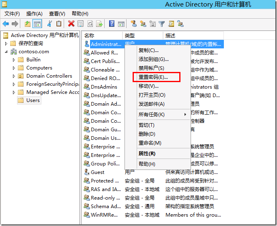Toggle the Show/Hide console tree icon
The width and height of the screenshot is (277, 226).
pos(37,24)
